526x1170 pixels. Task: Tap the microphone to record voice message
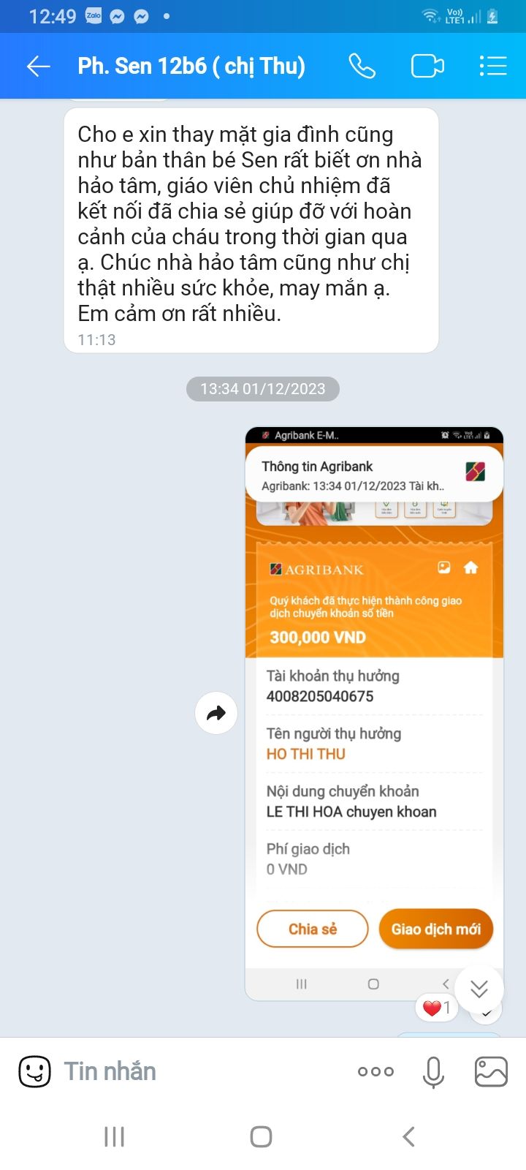(x=433, y=1072)
